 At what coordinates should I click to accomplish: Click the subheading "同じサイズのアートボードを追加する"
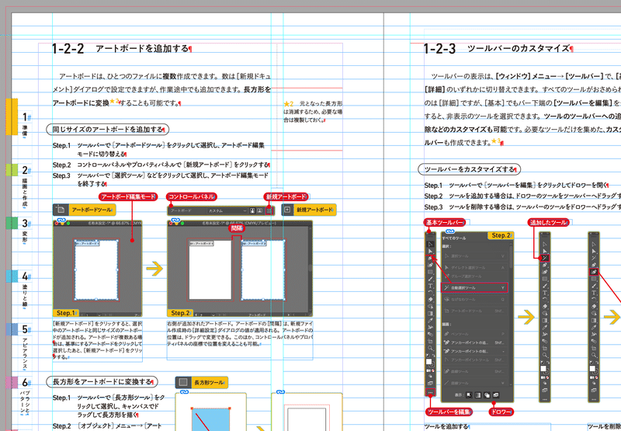[x=108, y=130]
